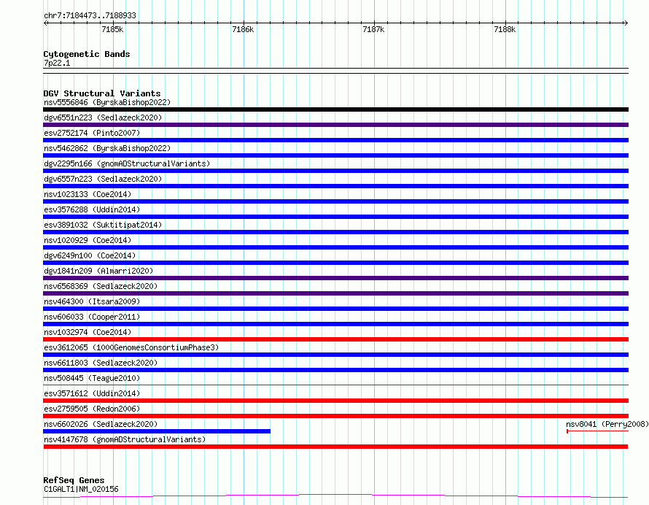This screenshot has width=649, height=505.
Task: Select the nsv1023133 (Coe2014) label
Action: click(88, 194)
